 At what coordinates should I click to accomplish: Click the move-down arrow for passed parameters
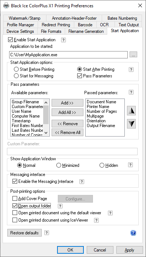tap(131, 124)
